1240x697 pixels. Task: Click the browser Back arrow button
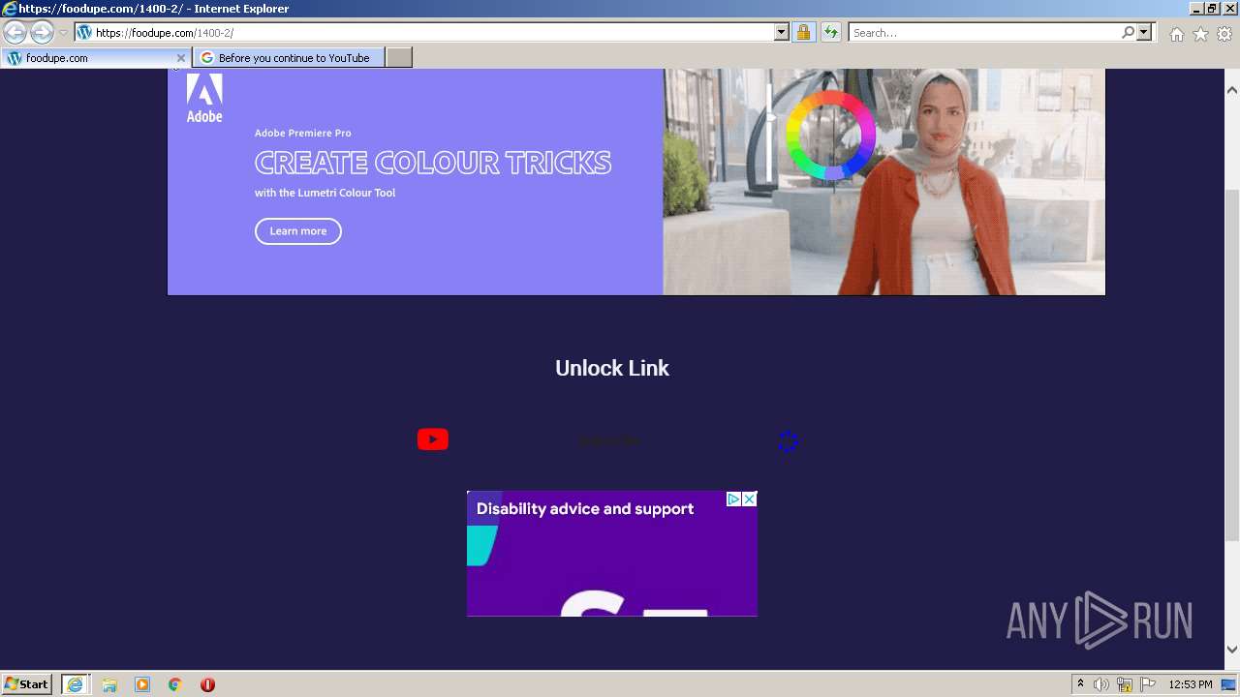tap(15, 33)
